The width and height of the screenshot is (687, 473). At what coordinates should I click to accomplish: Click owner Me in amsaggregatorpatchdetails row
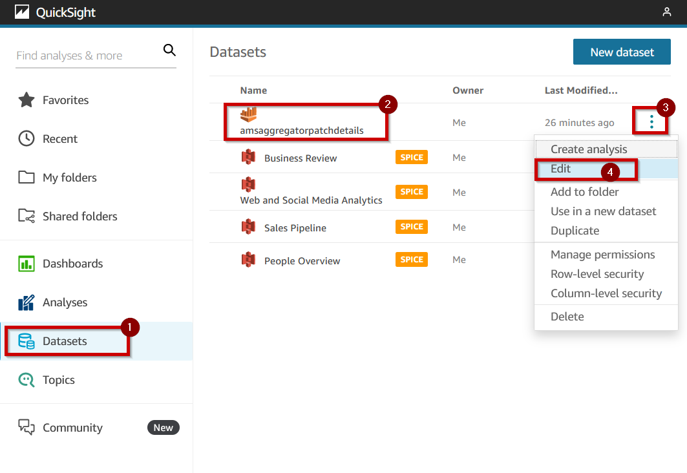[x=459, y=123]
